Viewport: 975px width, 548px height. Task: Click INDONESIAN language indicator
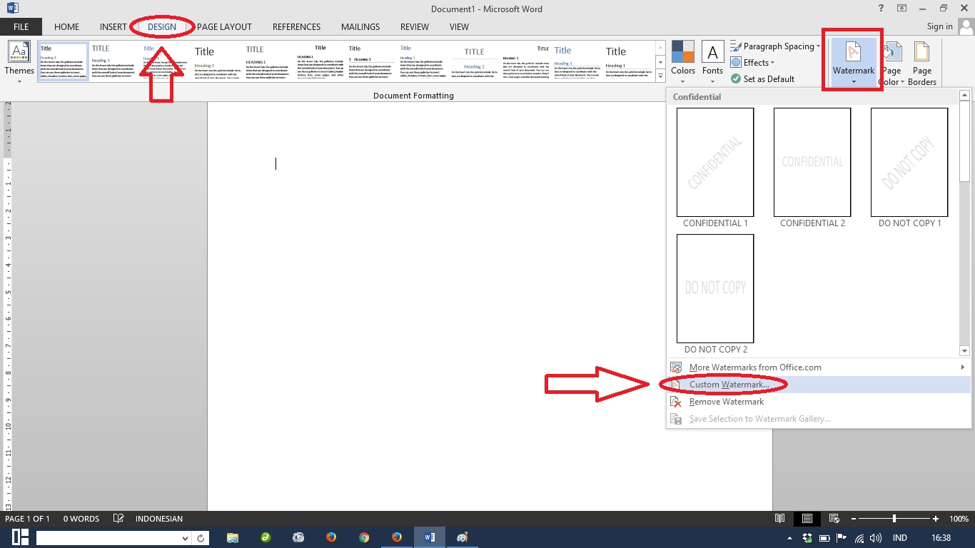[x=159, y=519]
